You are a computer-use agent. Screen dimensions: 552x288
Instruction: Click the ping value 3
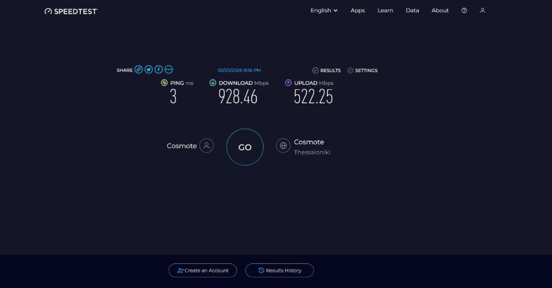[173, 97]
